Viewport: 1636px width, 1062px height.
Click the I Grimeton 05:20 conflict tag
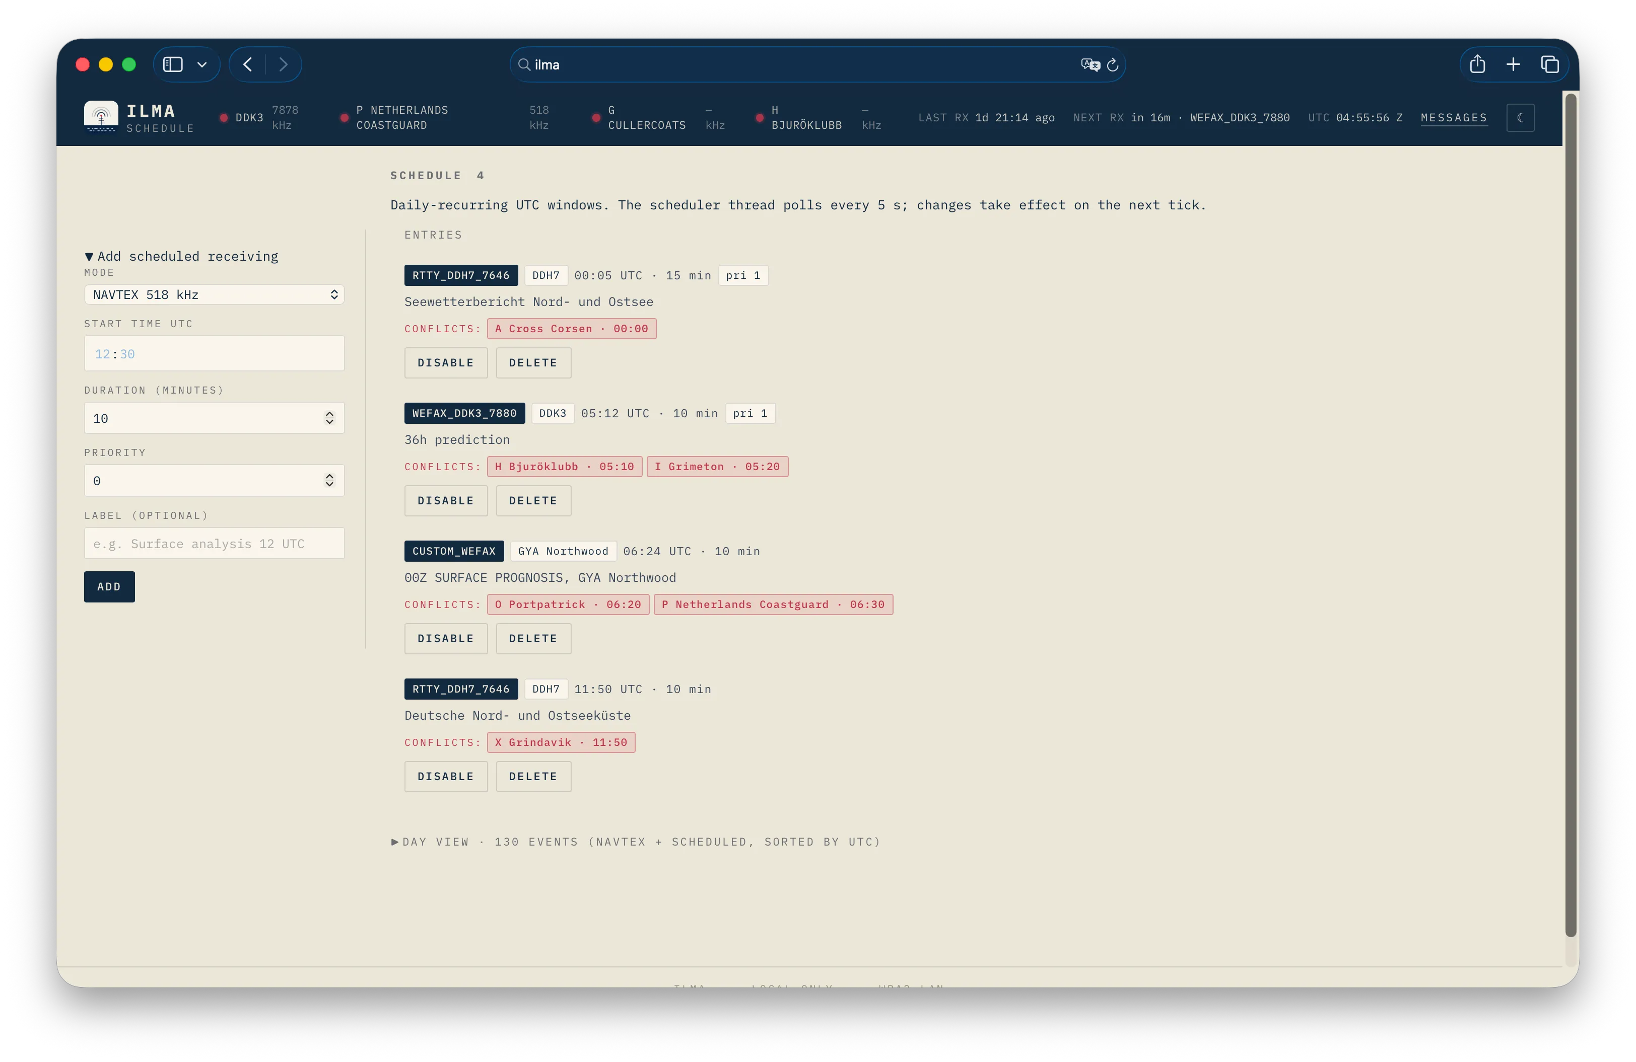pyautogui.click(x=717, y=467)
